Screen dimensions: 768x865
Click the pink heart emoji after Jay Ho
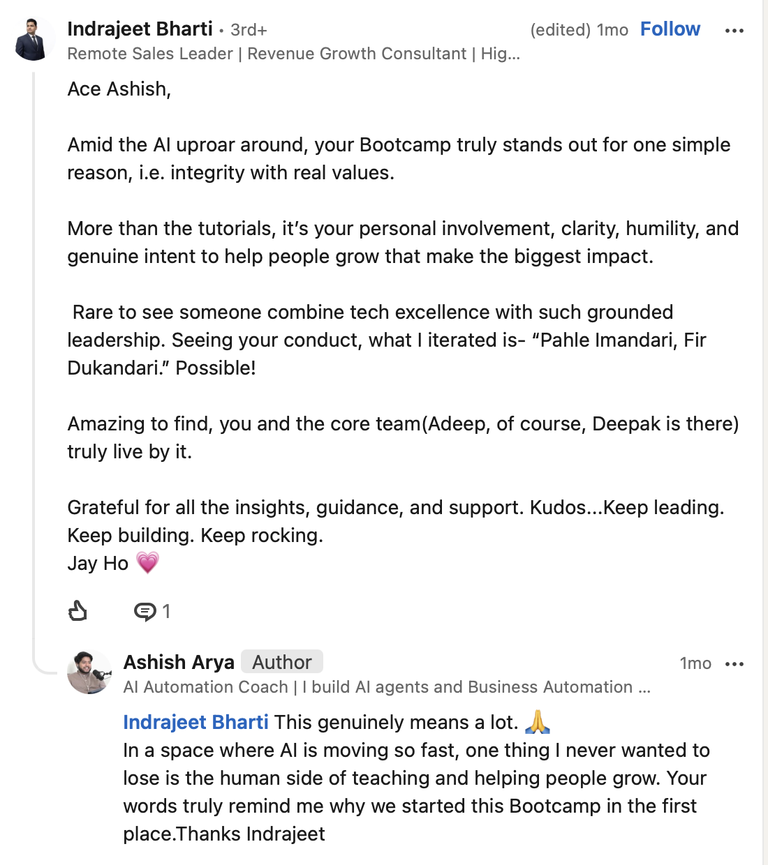point(147,562)
